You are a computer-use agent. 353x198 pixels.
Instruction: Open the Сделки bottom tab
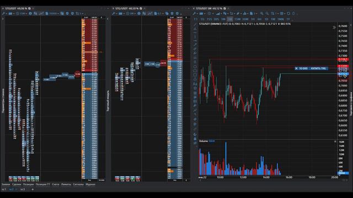[17, 184]
